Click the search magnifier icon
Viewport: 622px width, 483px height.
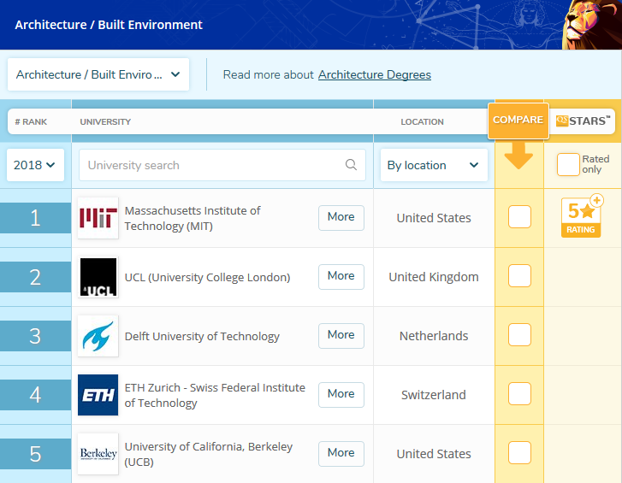click(351, 164)
